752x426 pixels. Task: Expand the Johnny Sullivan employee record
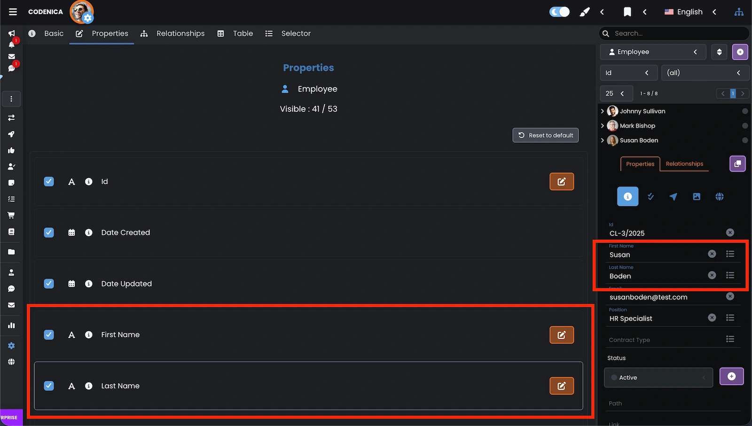pos(603,111)
